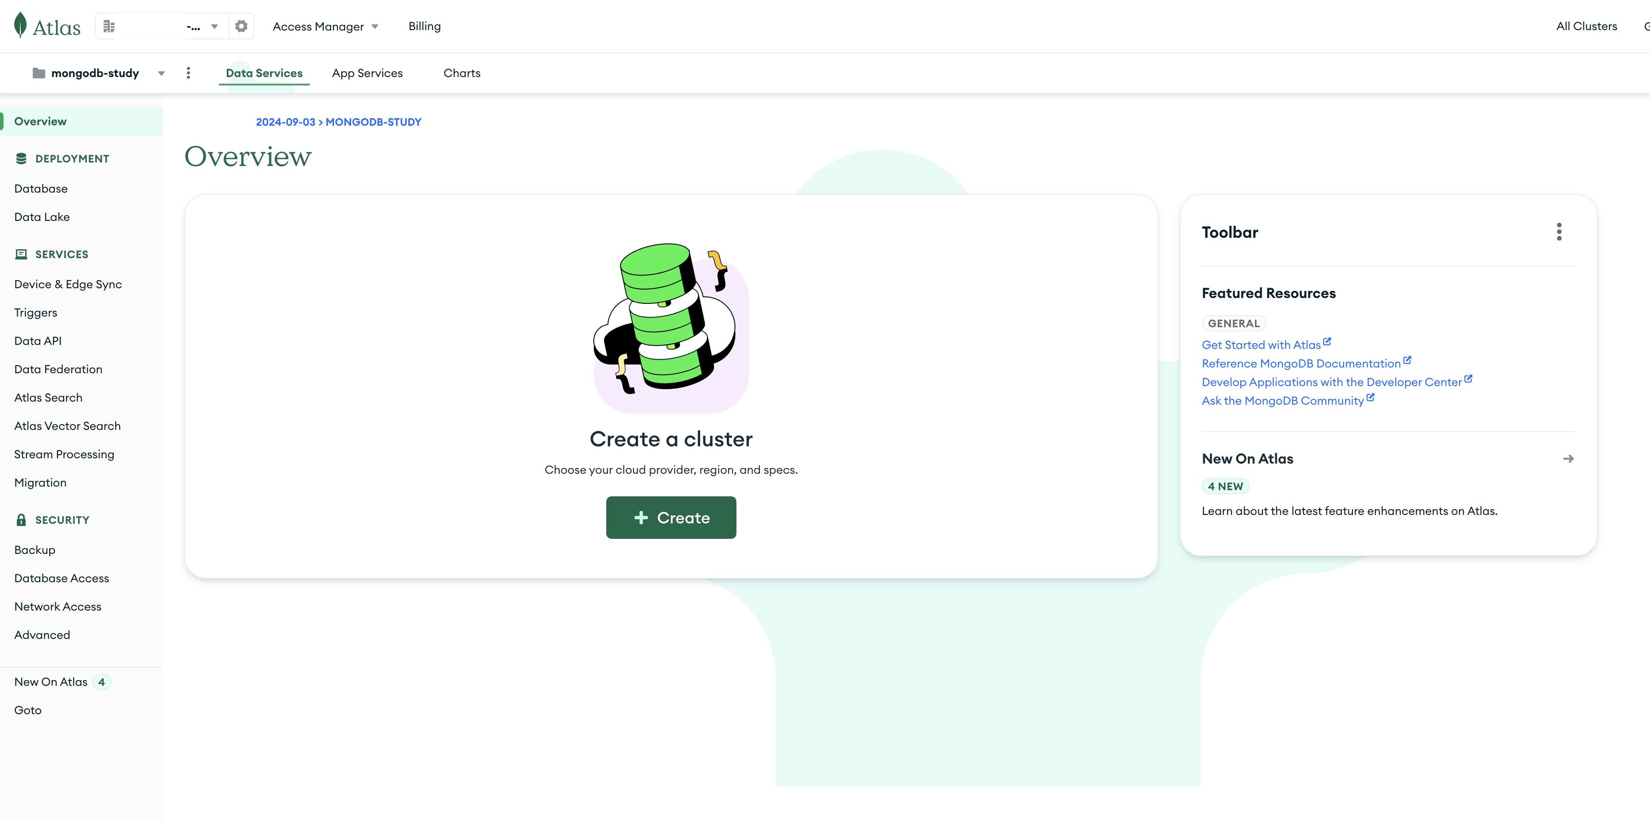This screenshot has width=1650, height=820.
Task: Click MONGODB-STUDY breadcrumb link
Action: pos(373,122)
